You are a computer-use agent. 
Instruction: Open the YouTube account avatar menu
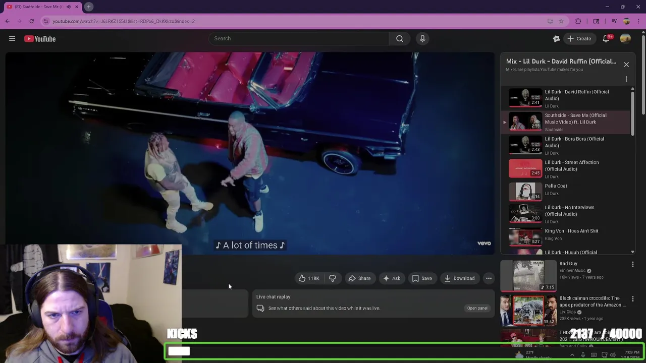coord(625,39)
